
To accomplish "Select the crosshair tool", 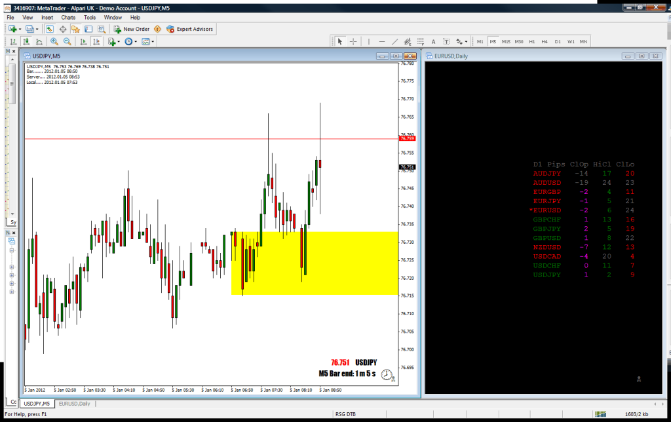I will click(x=353, y=41).
